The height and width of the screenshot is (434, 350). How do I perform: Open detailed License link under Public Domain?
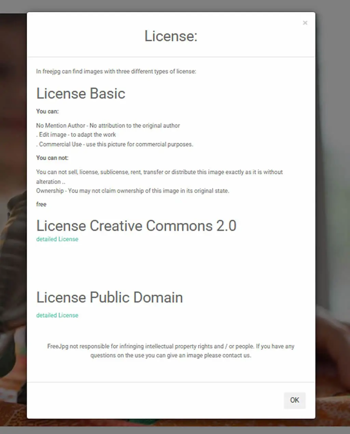click(x=57, y=315)
